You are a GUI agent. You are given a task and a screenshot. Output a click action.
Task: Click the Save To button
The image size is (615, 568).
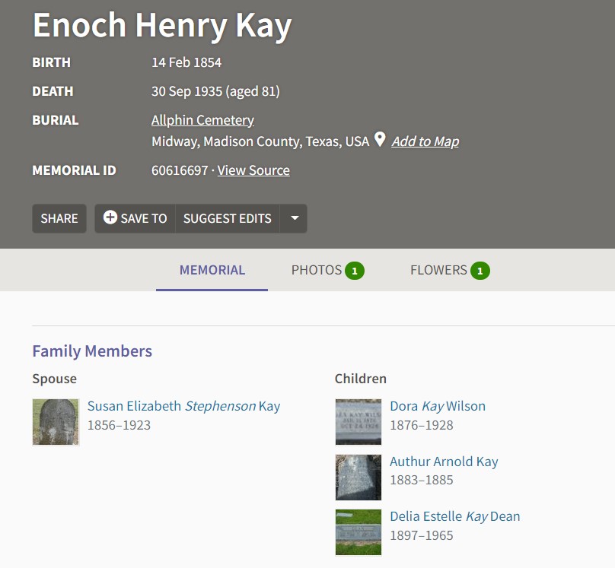pos(135,218)
